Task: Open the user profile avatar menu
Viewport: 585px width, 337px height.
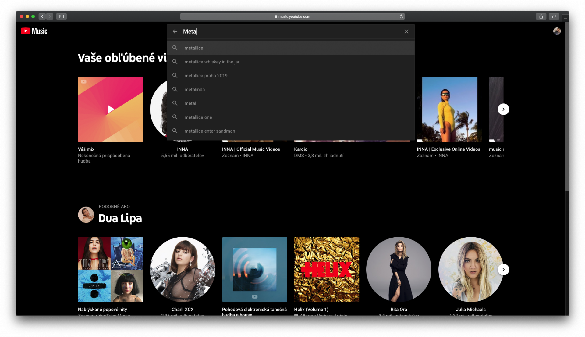Action: (557, 31)
